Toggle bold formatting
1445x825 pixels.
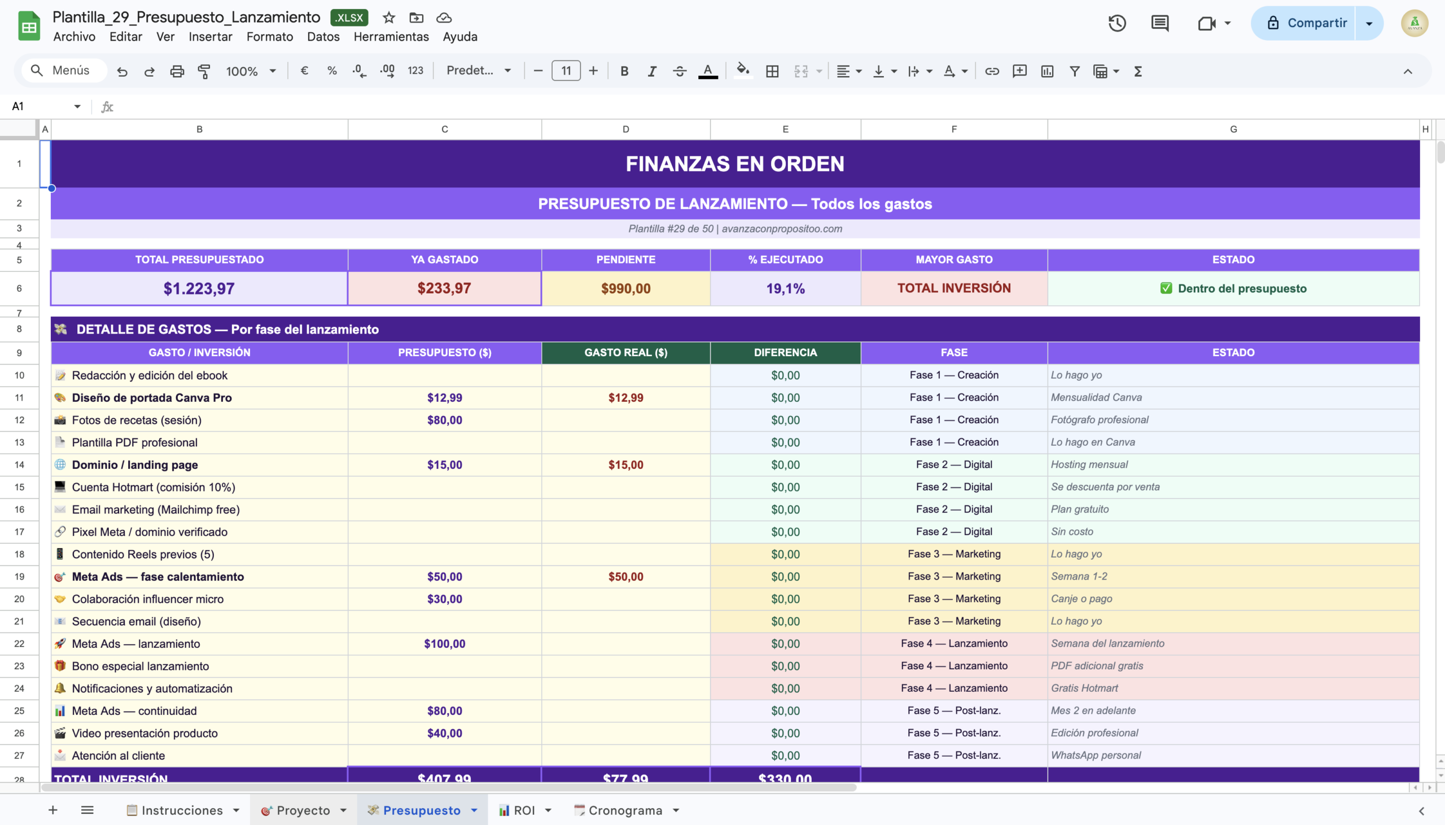[624, 72]
